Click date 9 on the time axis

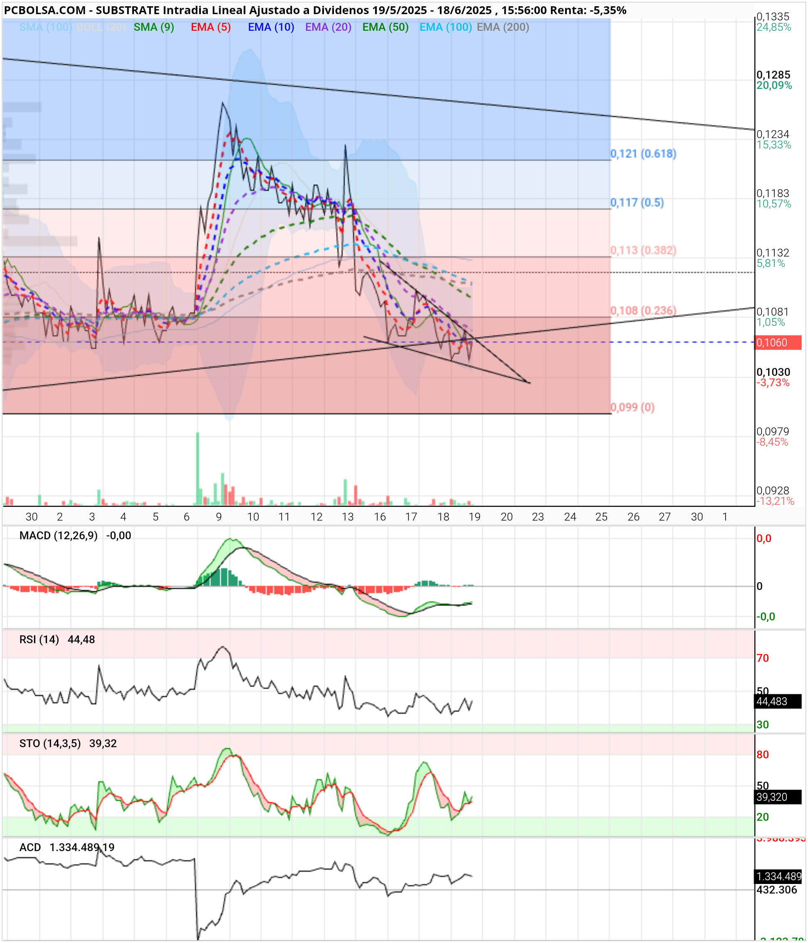[219, 517]
